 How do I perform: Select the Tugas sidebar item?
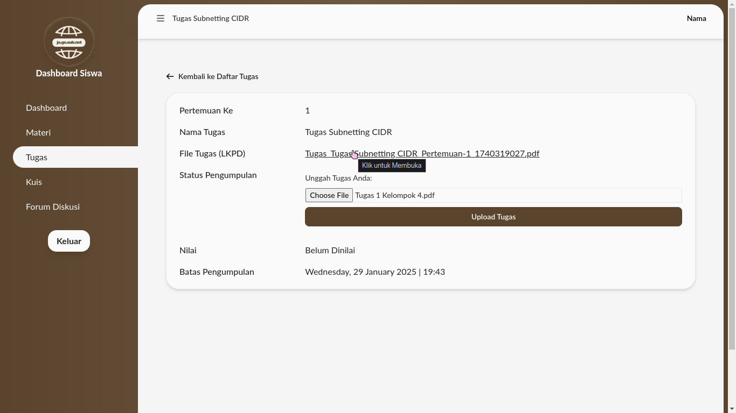(x=37, y=157)
